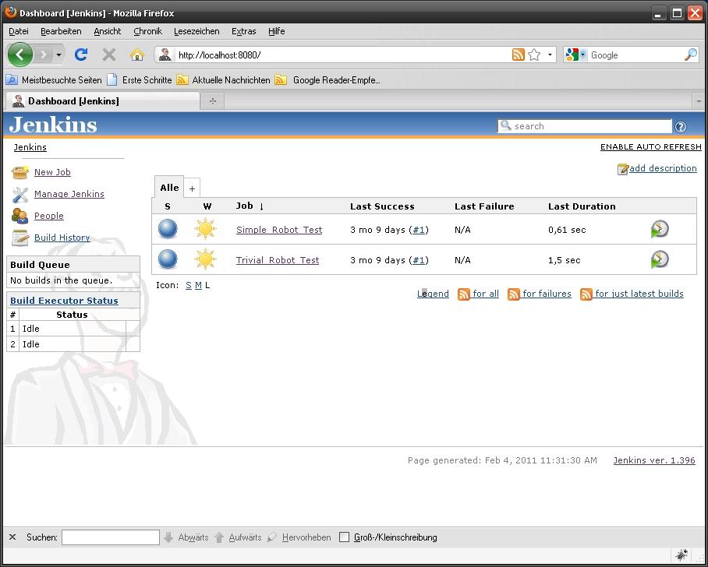Go to the Firefox home page icon

tap(136, 55)
